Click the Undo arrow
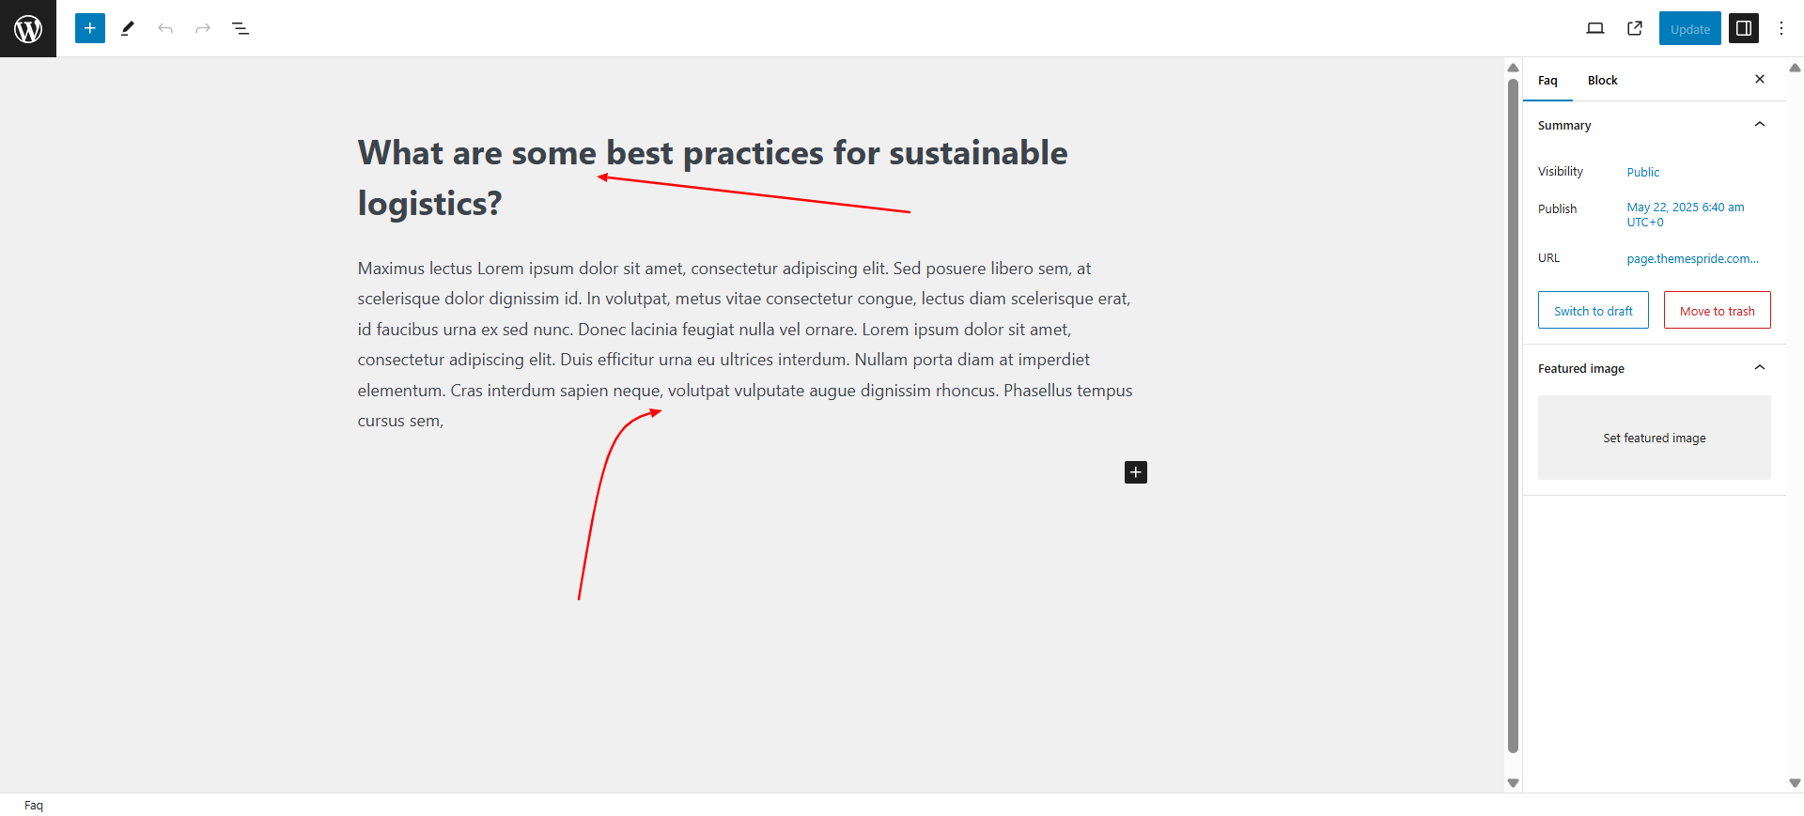Viewport: 1804px width, 816px height. coord(165,28)
